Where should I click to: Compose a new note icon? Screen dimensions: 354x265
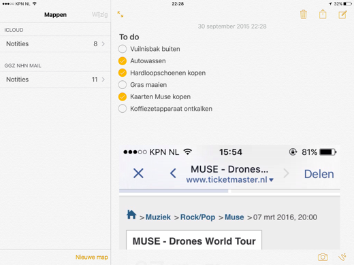(x=342, y=14)
